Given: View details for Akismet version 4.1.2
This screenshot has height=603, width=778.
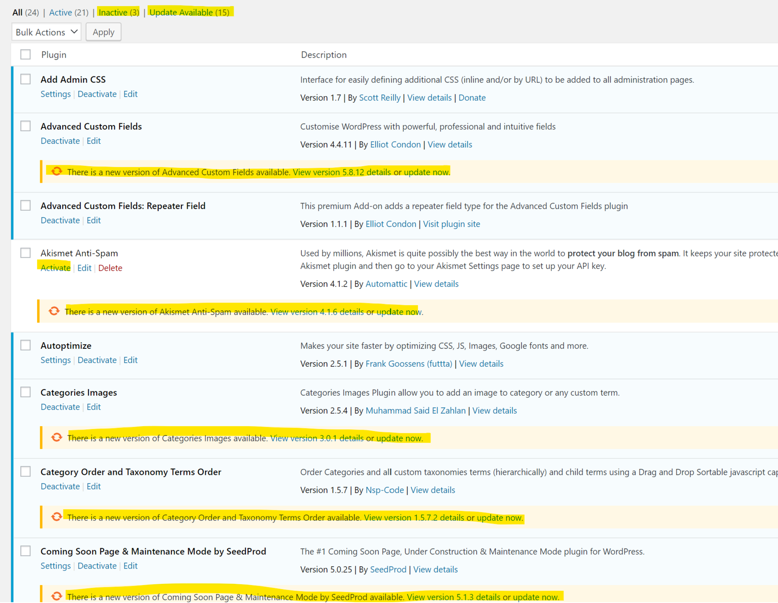Looking at the screenshot, I should (x=436, y=284).
